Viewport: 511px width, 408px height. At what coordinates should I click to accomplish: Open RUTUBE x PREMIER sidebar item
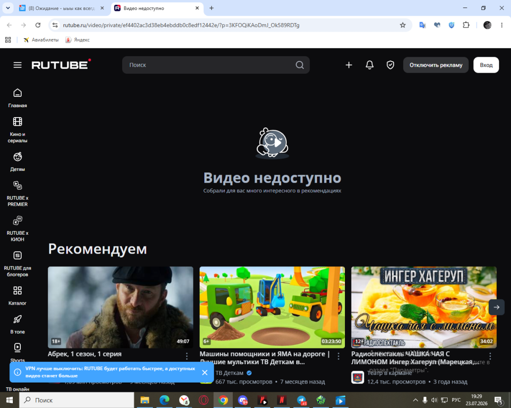click(18, 194)
